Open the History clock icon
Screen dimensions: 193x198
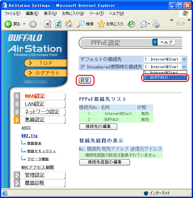point(131,24)
